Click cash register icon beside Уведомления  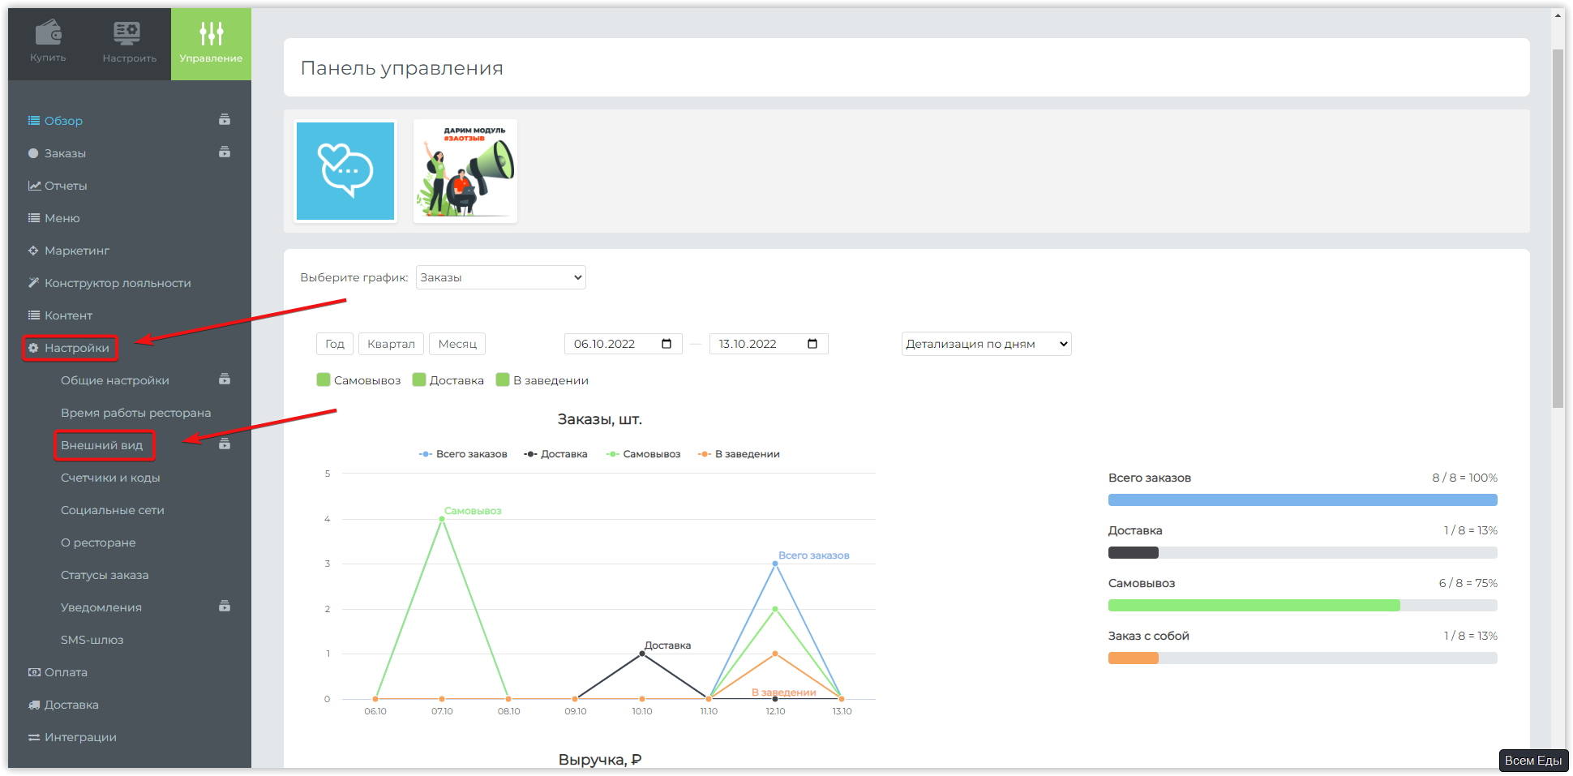pyautogui.click(x=225, y=607)
